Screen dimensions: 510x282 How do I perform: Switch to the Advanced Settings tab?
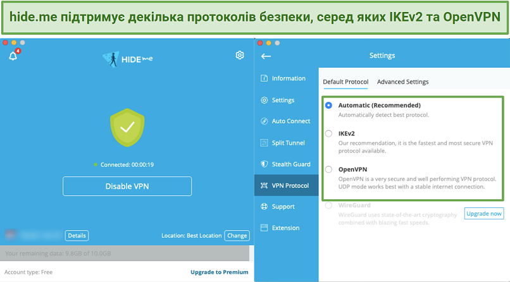pos(402,82)
